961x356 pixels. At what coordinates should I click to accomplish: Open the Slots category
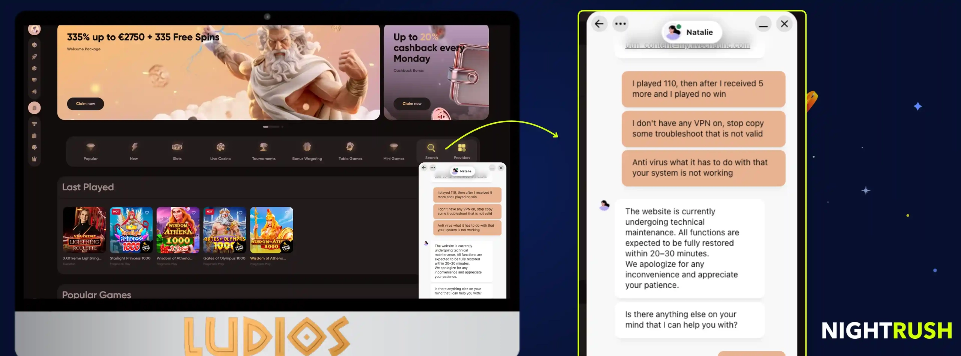177,151
